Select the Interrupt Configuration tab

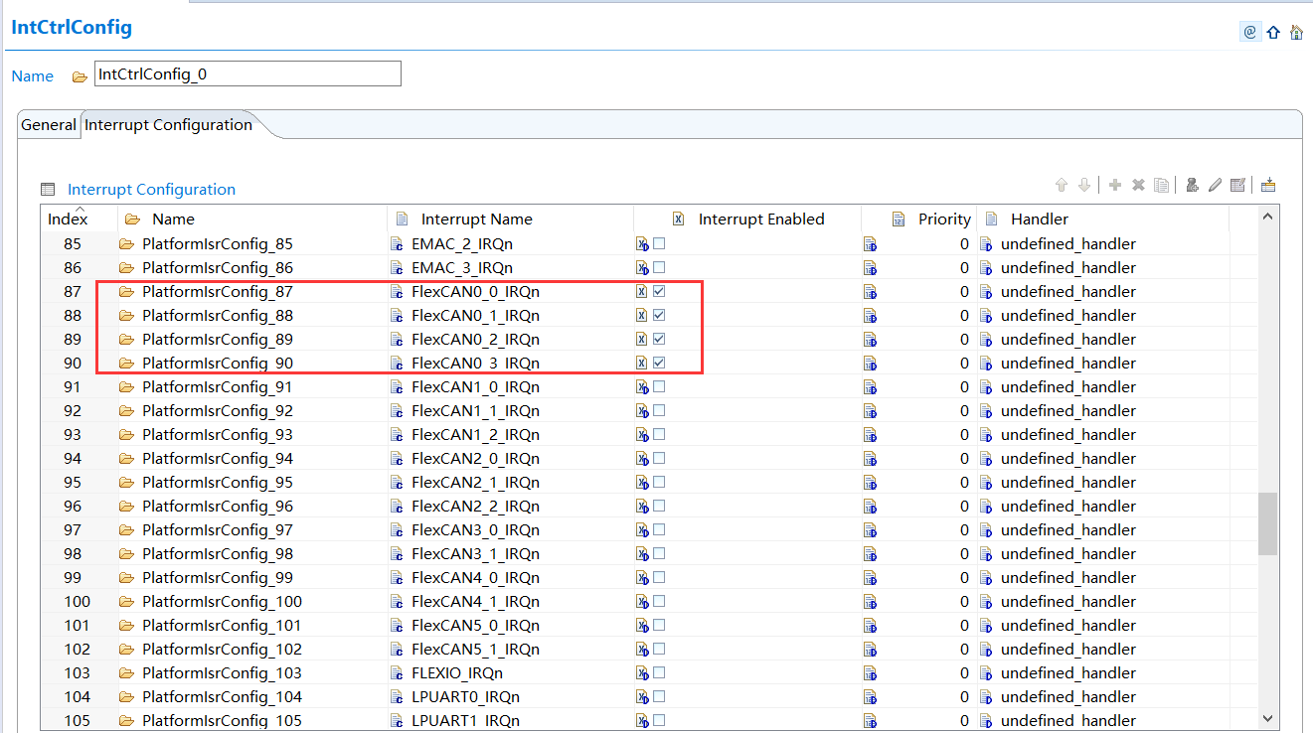pyautogui.click(x=168, y=125)
